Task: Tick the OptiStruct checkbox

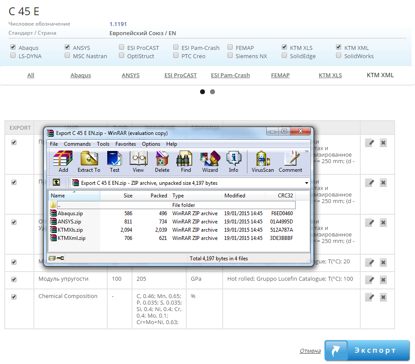Action: tap(122, 55)
